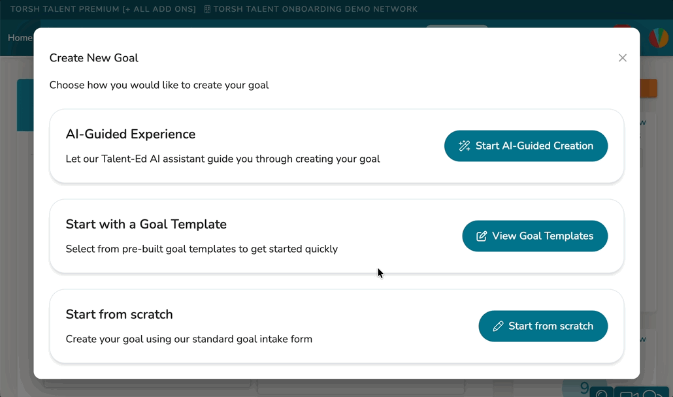Go to the Home menu item
The height and width of the screenshot is (397, 673).
pyautogui.click(x=20, y=38)
